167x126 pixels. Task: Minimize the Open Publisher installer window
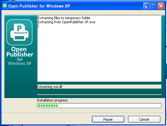pyautogui.click(x=147, y=6)
